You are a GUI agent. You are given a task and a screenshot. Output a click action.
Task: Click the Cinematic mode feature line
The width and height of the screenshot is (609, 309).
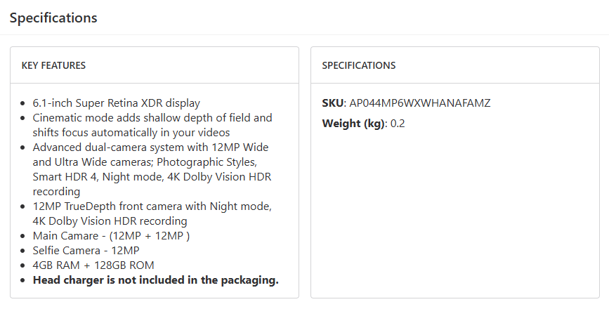[152, 118]
